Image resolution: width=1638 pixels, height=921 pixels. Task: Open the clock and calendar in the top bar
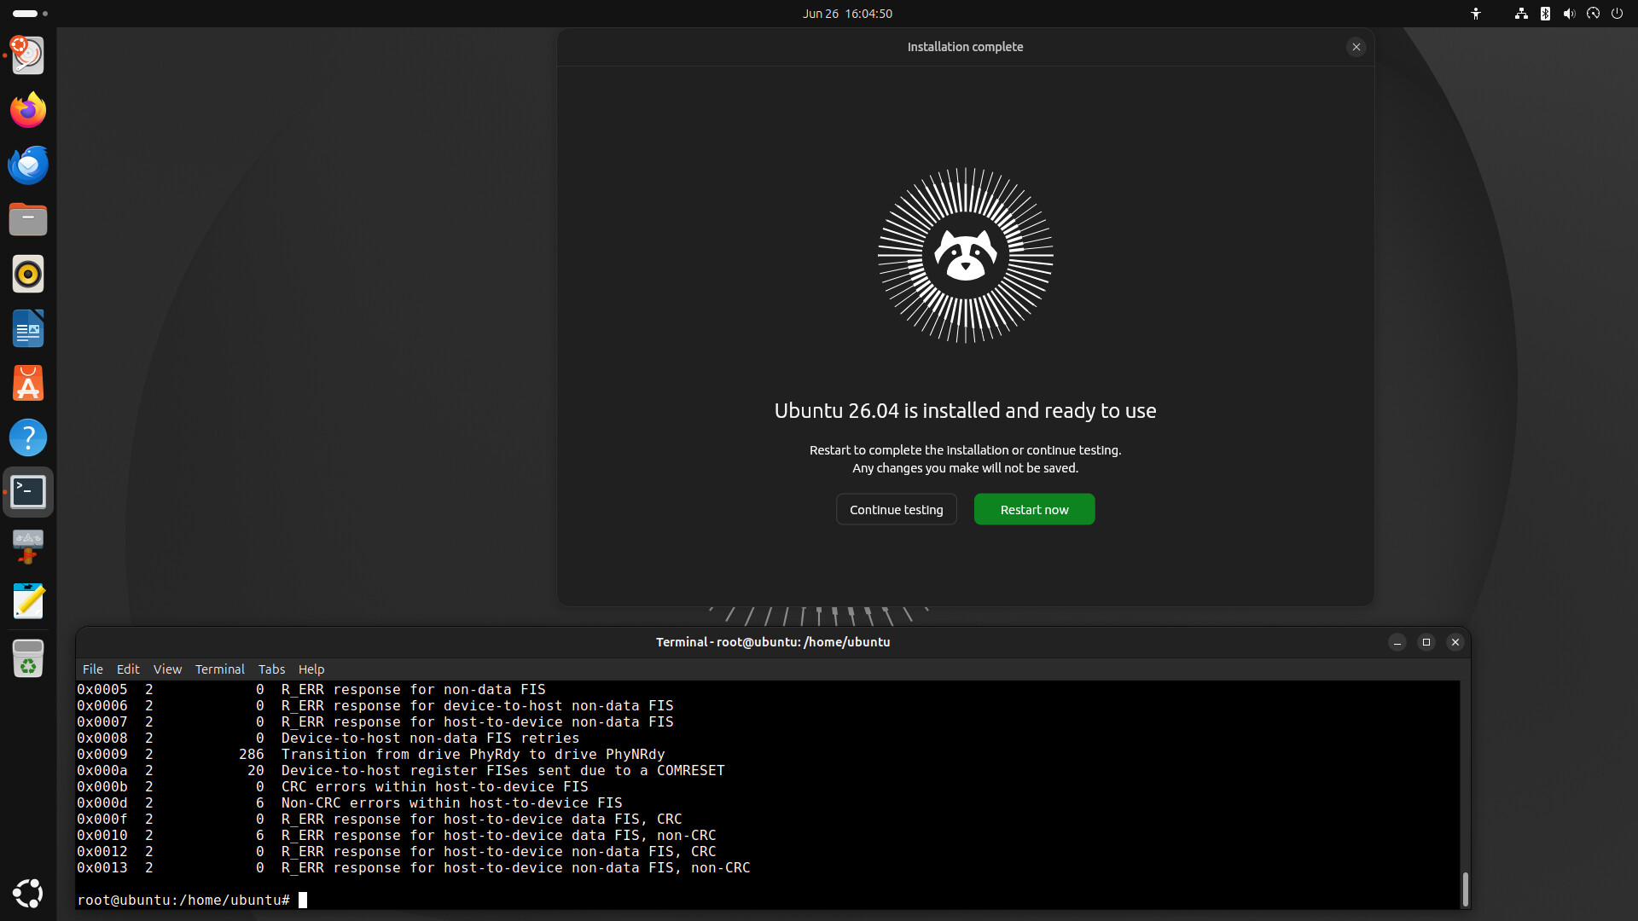click(x=847, y=14)
